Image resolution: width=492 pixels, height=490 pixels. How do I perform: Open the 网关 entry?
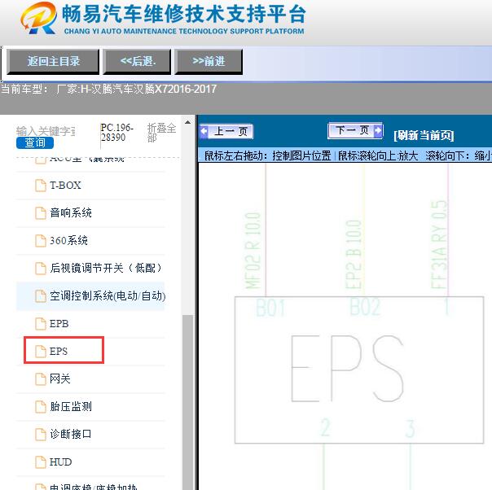tap(60, 378)
